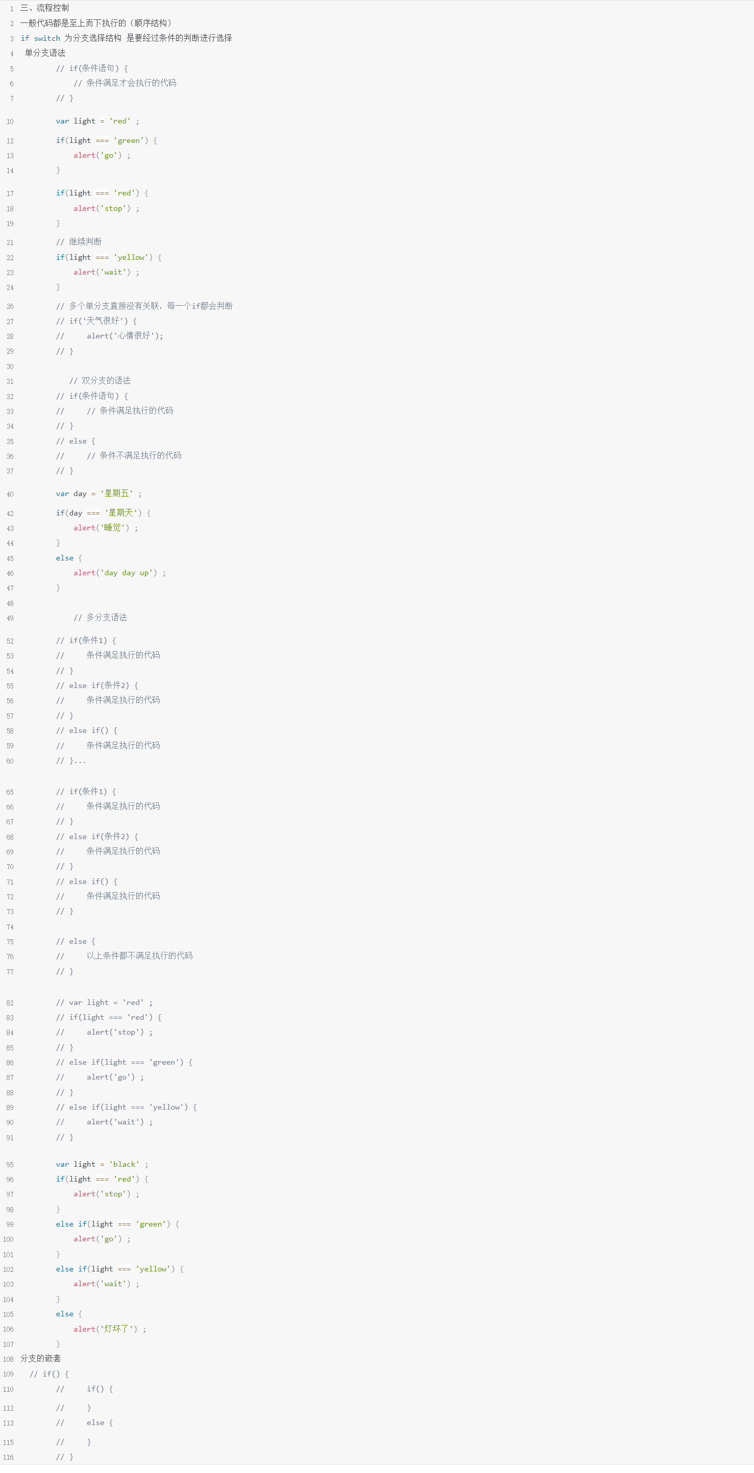Viewport: 754px width, 1473px height.
Task: Click the 'green' string on line 12
Action: [130, 141]
